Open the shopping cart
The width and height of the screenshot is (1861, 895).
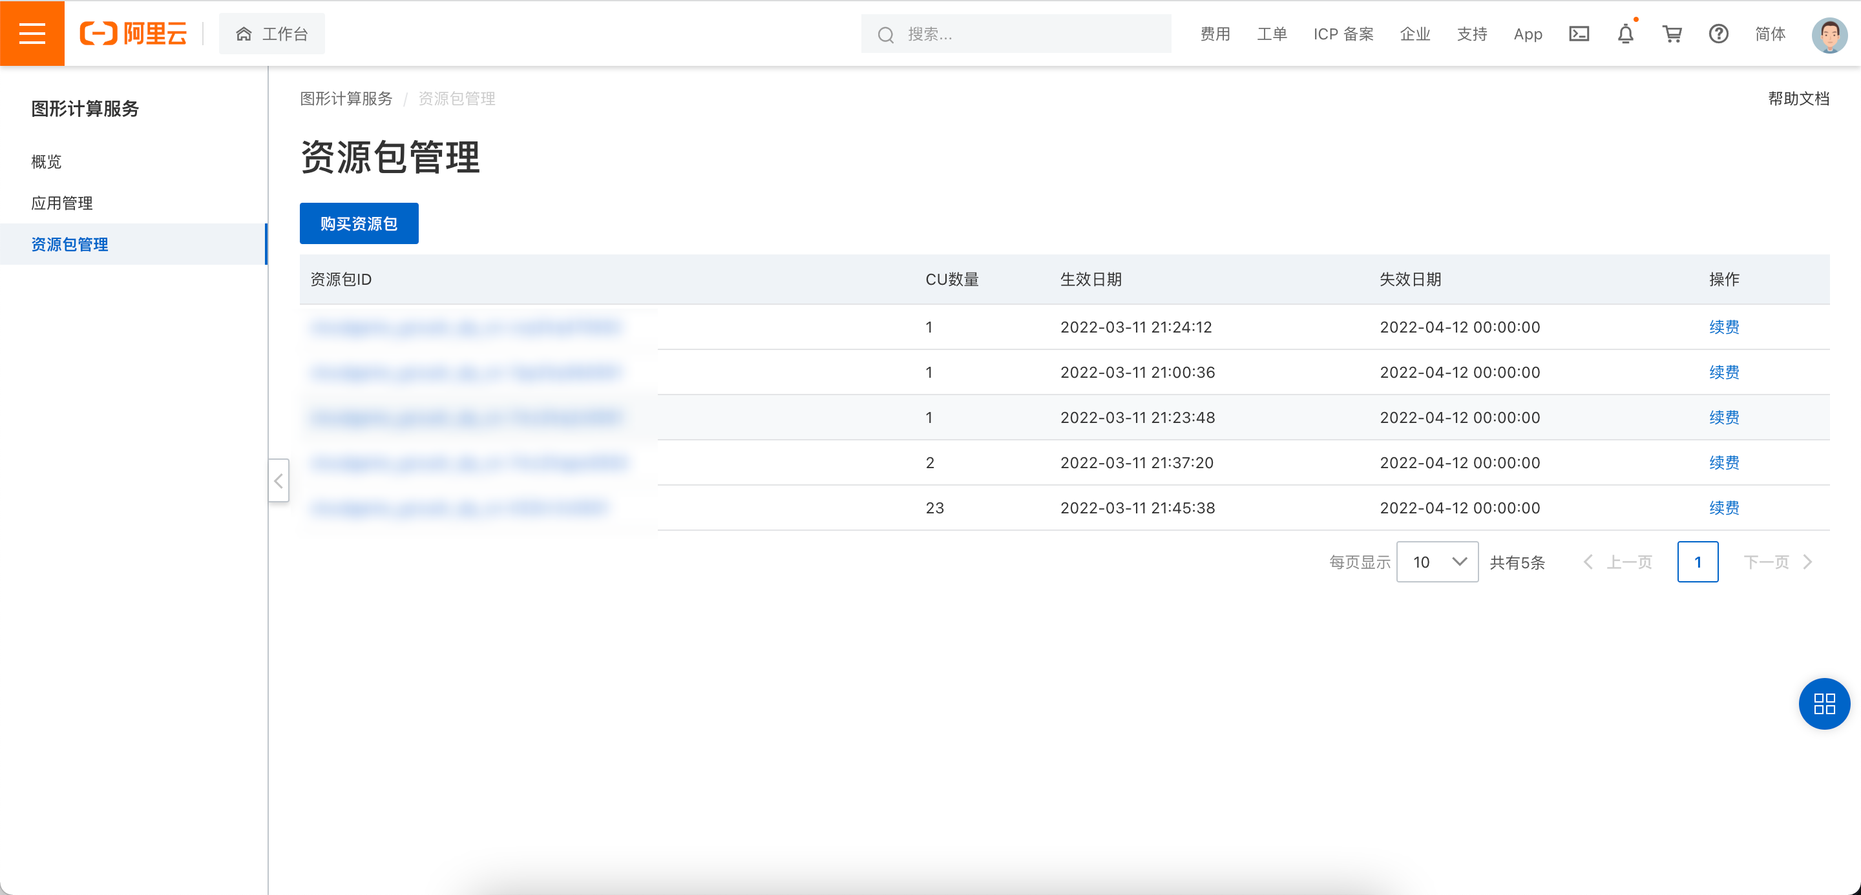pos(1672,34)
